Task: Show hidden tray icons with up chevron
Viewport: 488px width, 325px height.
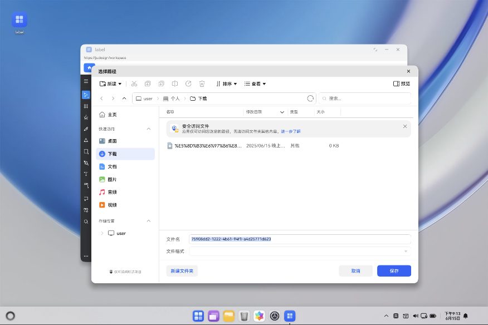Action: click(x=386, y=316)
